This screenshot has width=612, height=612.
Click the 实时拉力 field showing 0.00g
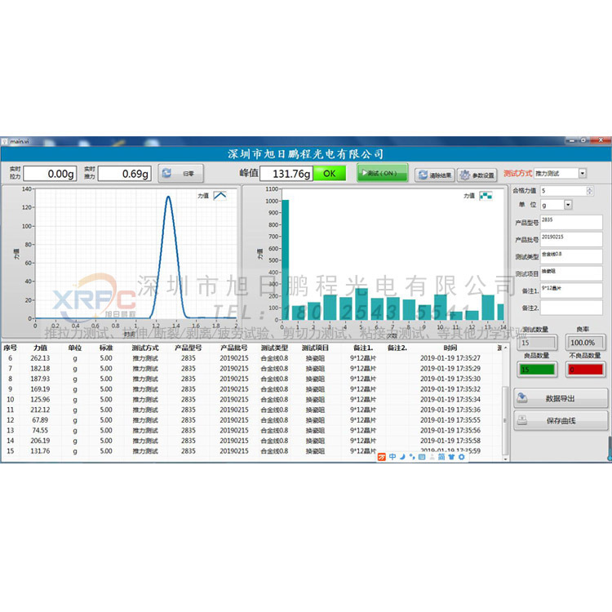(x=50, y=173)
